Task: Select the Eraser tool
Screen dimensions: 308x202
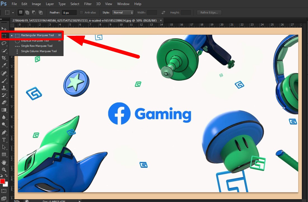Action: click(x=4, y=103)
